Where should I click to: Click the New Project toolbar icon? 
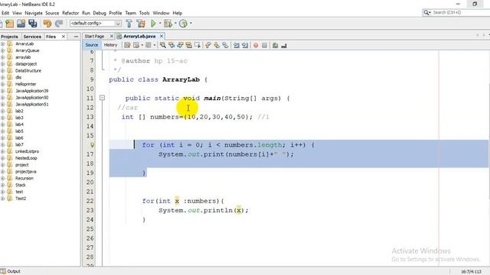[x=9, y=24]
